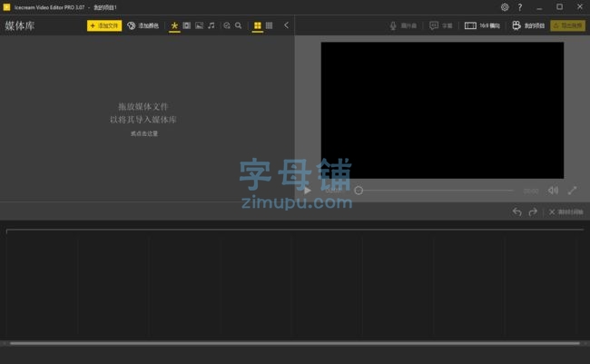The image size is (590, 364).
Task: Filter media library by music note audio
Action: point(211,25)
